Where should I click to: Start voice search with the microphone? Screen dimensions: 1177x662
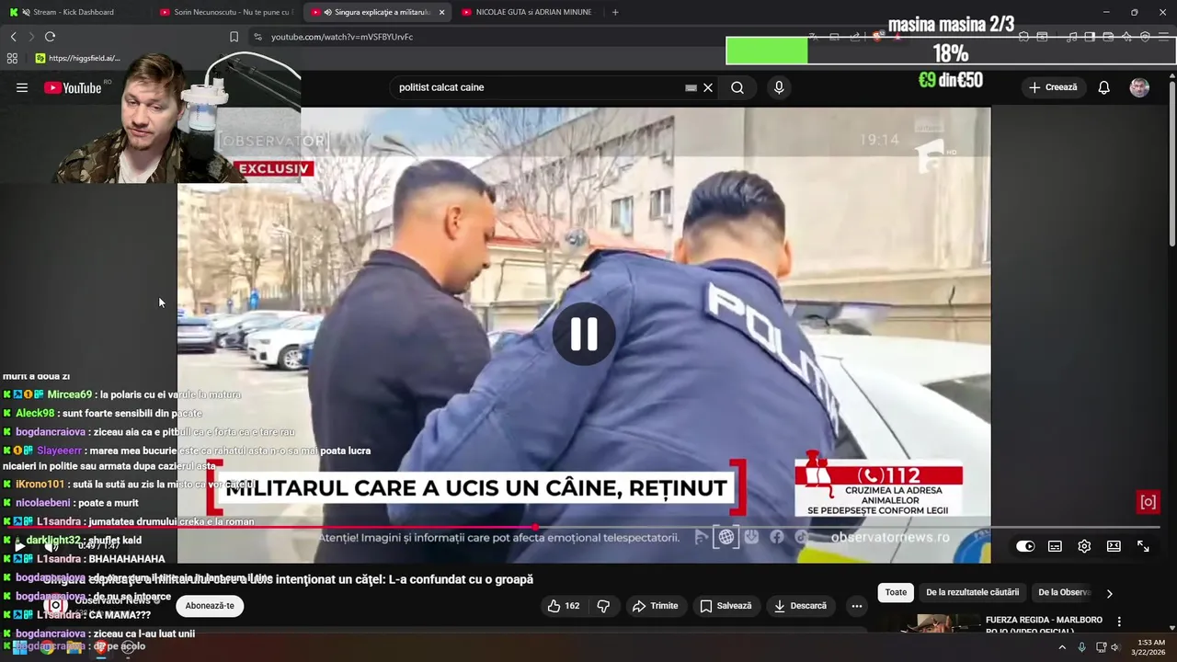point(779,87)
